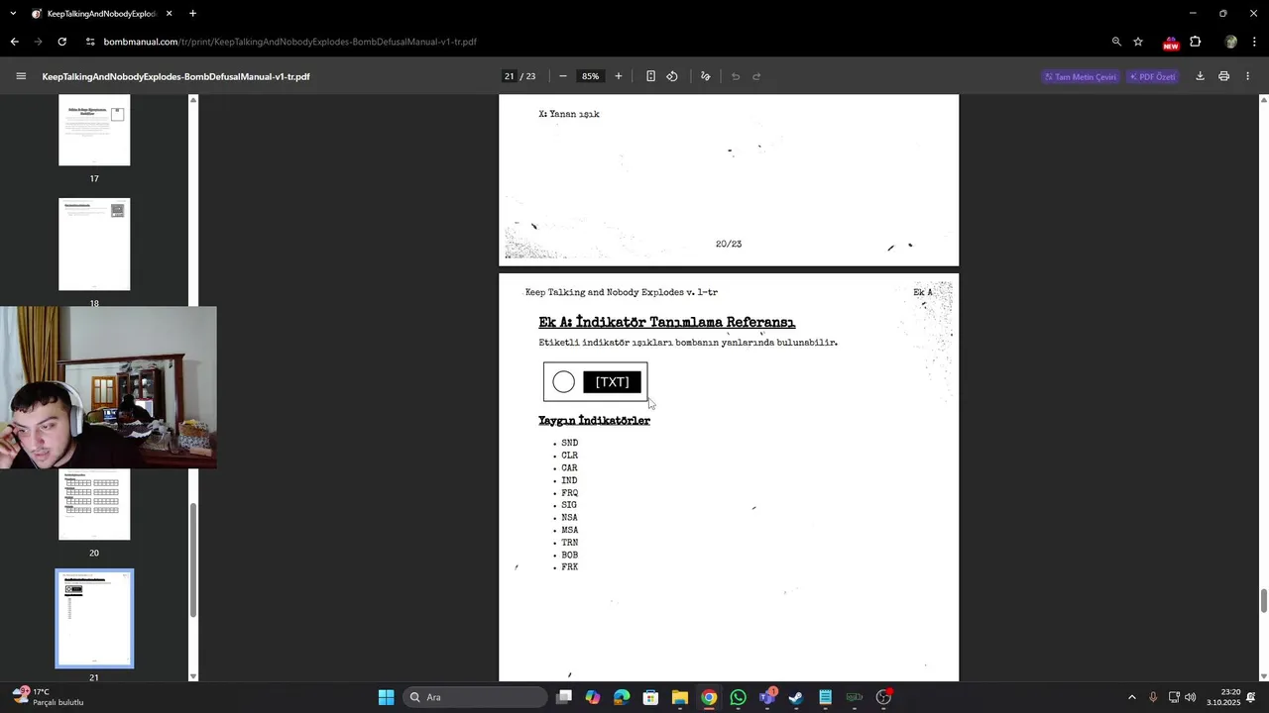
Task: Open a new browser tab
Action: click(x=192, y=14)
